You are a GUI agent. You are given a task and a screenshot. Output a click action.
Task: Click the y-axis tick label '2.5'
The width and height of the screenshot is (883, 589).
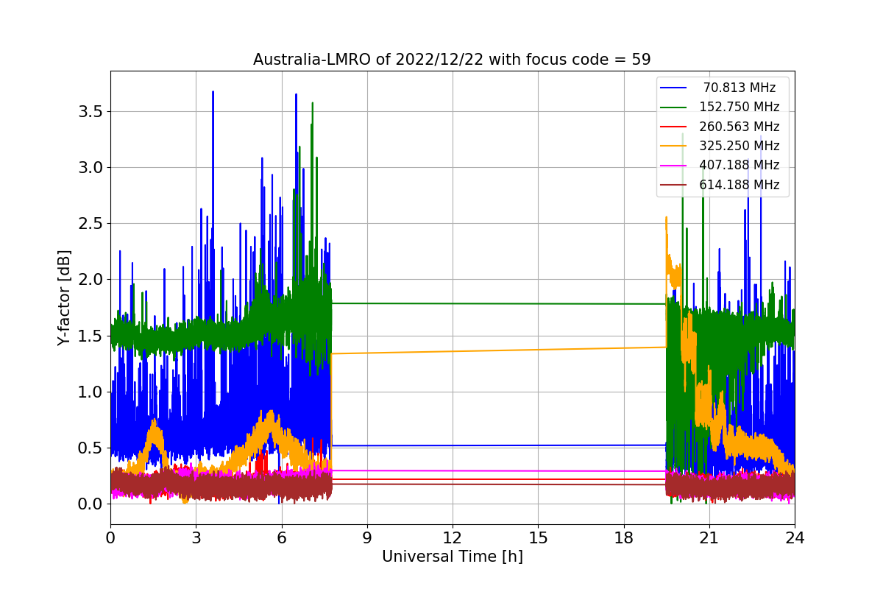coord(91,224)
